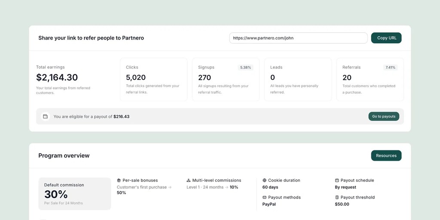Screen dimensions: 440x220
Task: Open the Resources button in Program overview
Action: [x=386, y=156]
